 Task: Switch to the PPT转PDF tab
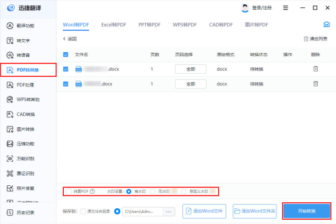(149, 25)
